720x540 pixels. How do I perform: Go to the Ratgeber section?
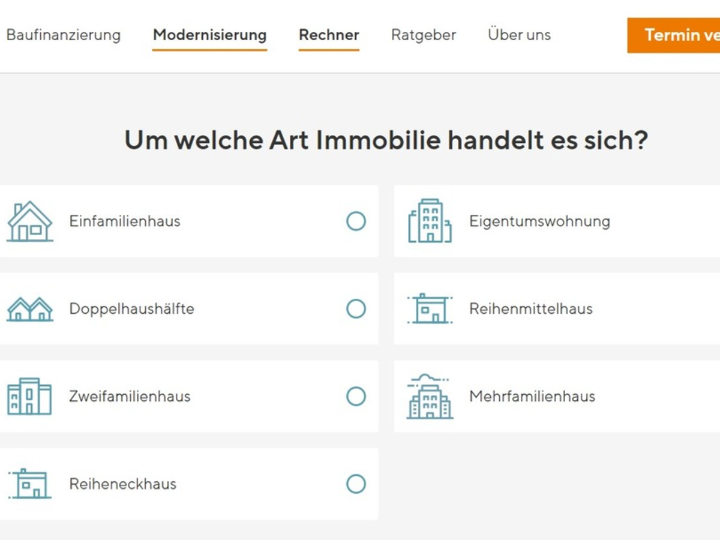tap(424, 35)
